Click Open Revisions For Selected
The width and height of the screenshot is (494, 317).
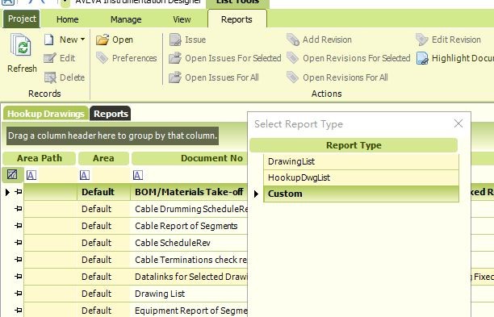click(349, 58)
